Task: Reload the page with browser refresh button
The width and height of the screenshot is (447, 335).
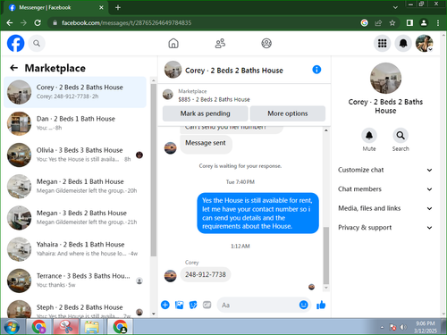Action: click(x=38, y=23)
